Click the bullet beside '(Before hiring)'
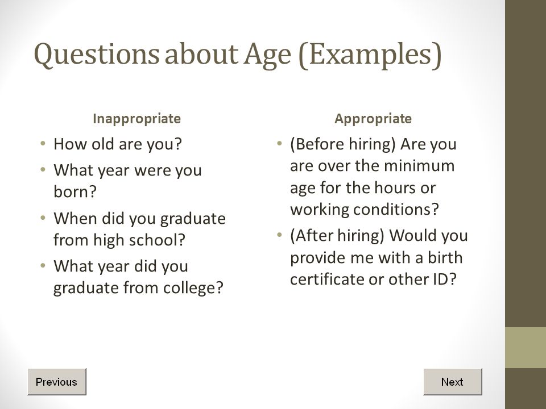The image size is (546, 409). pos(279,143)
